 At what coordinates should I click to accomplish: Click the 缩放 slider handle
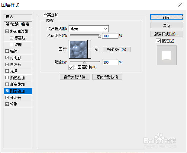[x=85, y=63]
